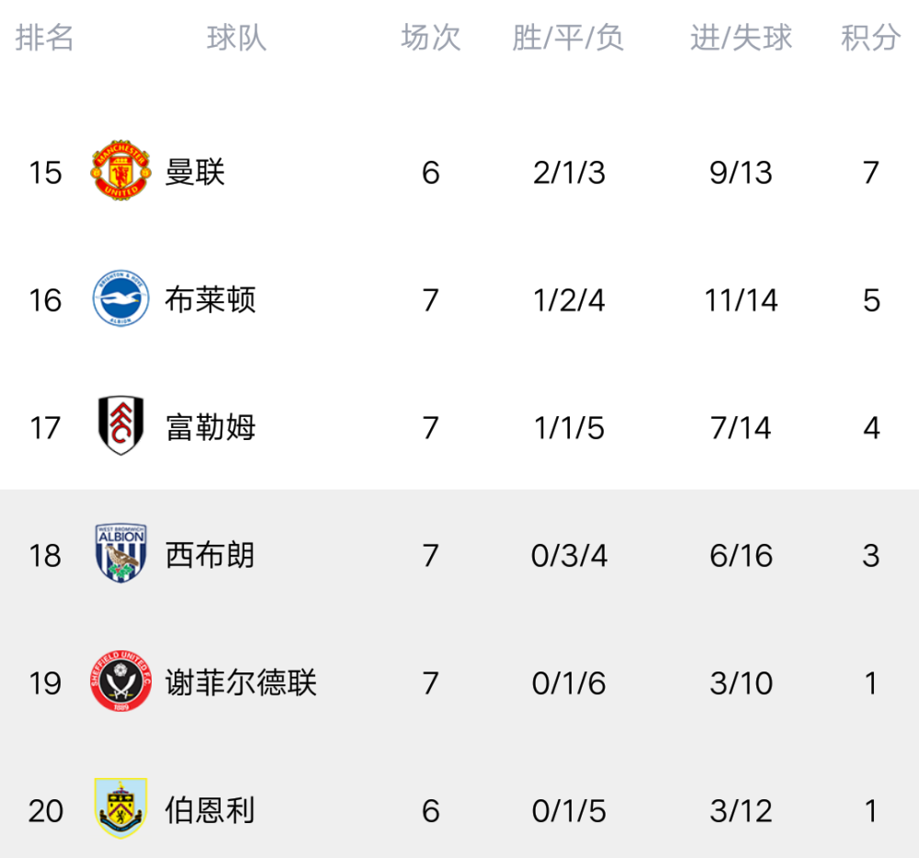
Task: Open team name 曼联
Action: pos(195,172)
